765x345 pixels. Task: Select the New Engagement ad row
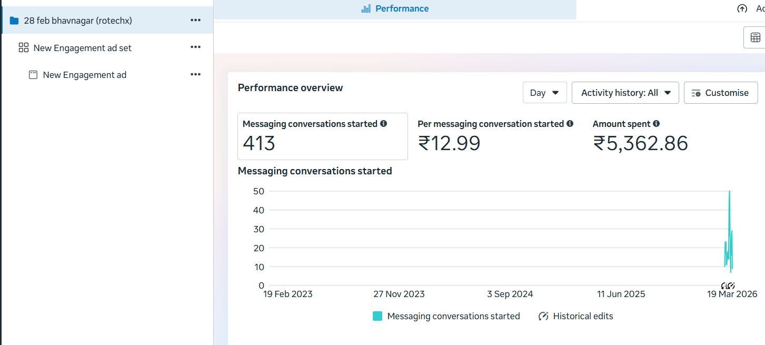[x=107, y=75]
